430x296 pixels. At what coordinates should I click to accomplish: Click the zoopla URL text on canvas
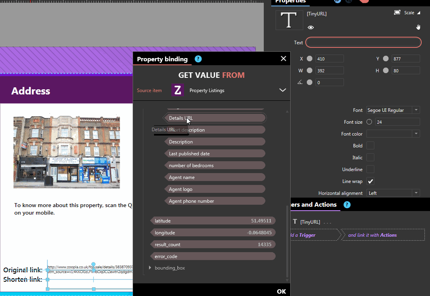point(90,269)
